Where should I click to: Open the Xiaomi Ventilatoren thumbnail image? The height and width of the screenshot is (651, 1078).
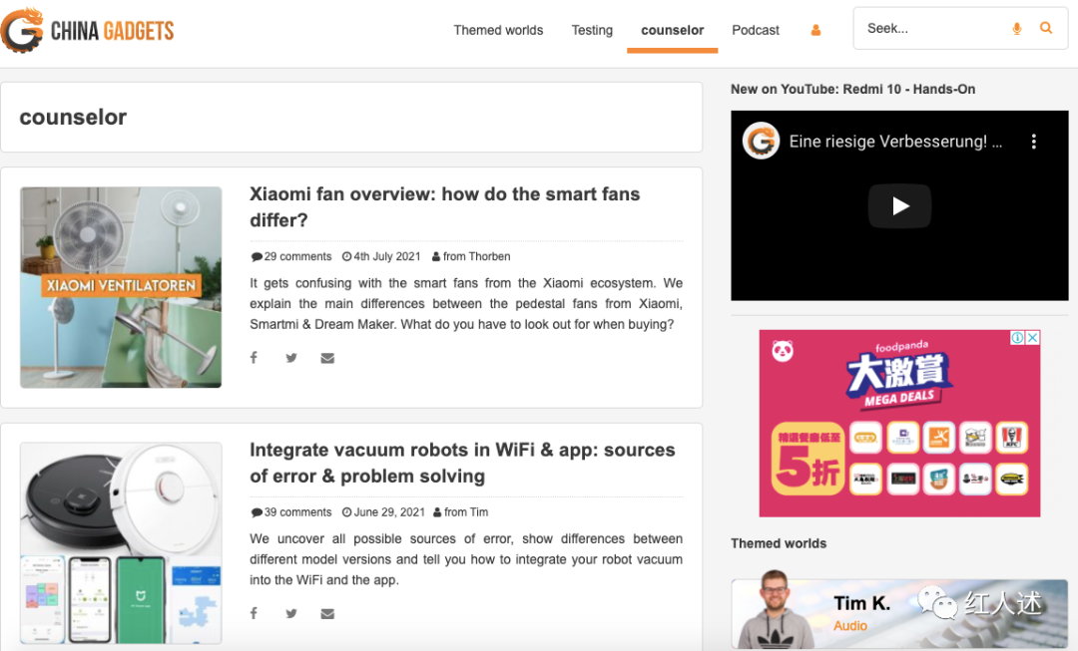[121, 287]
